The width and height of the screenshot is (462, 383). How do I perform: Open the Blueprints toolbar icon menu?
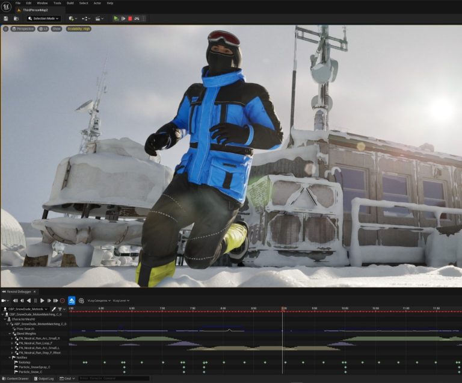click(x=86, y=19)
